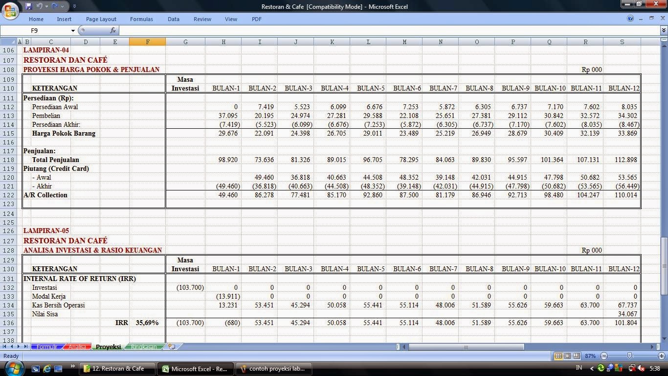
Task: Click the zoom slider handle
Action: pos(630,356)
